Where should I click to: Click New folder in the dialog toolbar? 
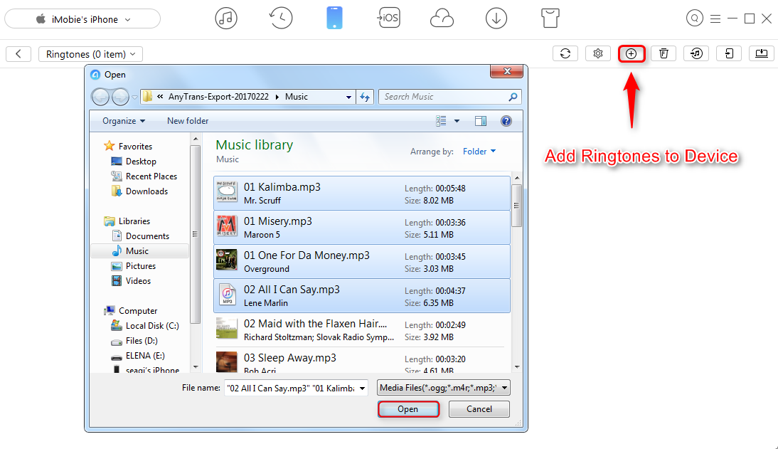tap(188, 121)
